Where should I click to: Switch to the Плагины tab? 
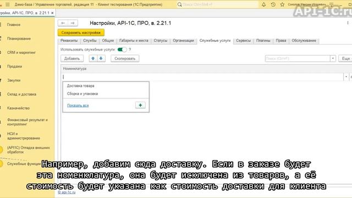(x=263, y=41)
